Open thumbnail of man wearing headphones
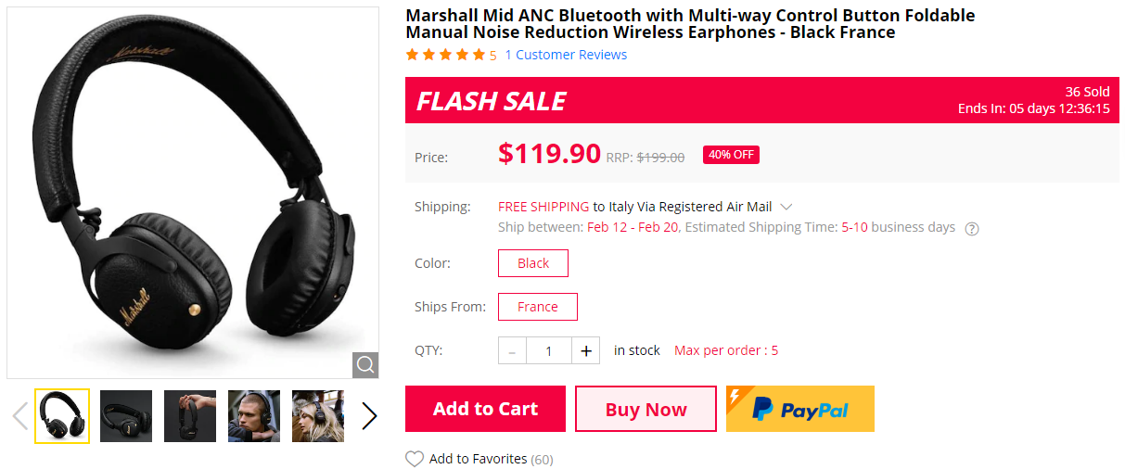1125x469 pixels. pyautogui.click(x=254, y=416)
